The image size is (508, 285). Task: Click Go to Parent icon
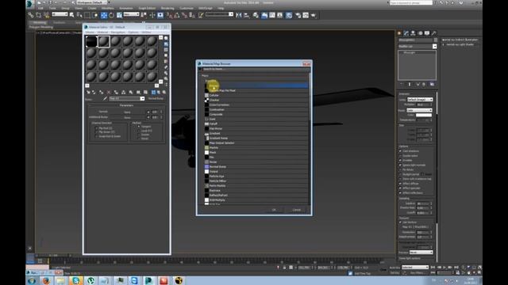coord(159,93)
